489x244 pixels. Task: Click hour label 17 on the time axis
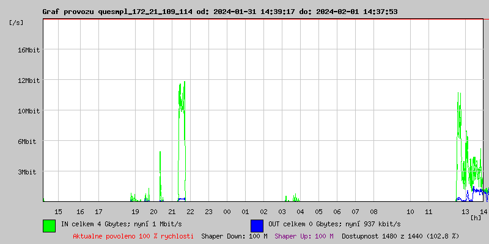point(98,212)
